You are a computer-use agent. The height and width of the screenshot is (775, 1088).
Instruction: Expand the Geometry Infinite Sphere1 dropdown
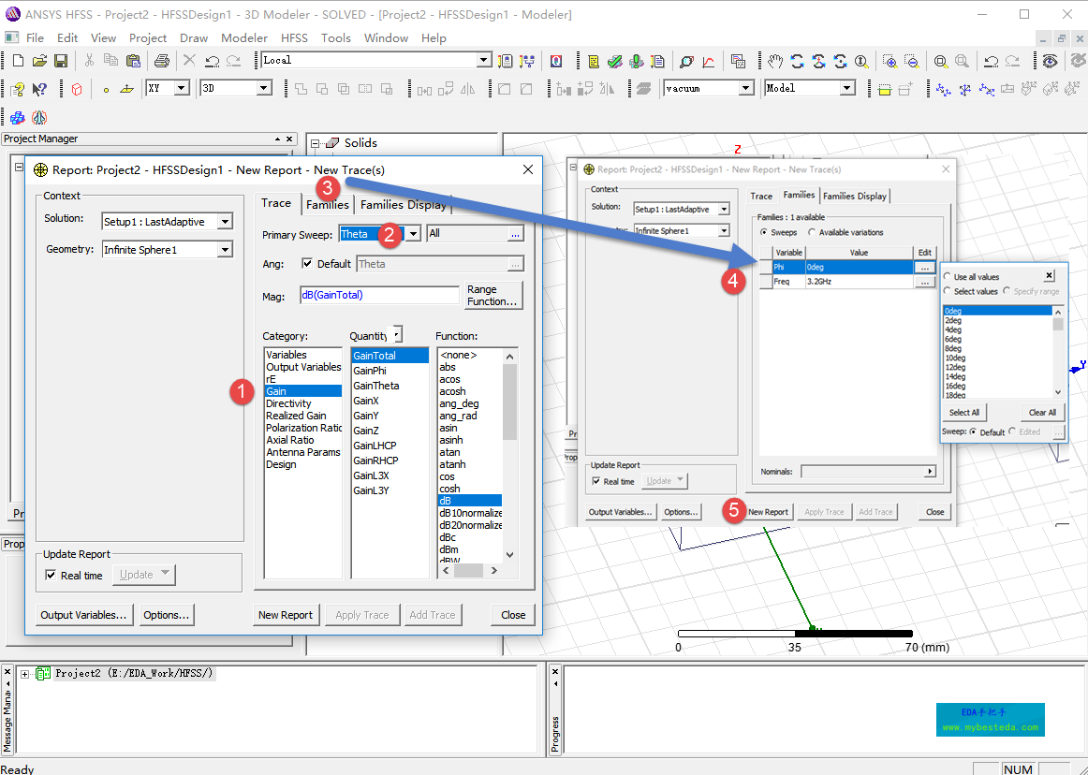[224, 250]
